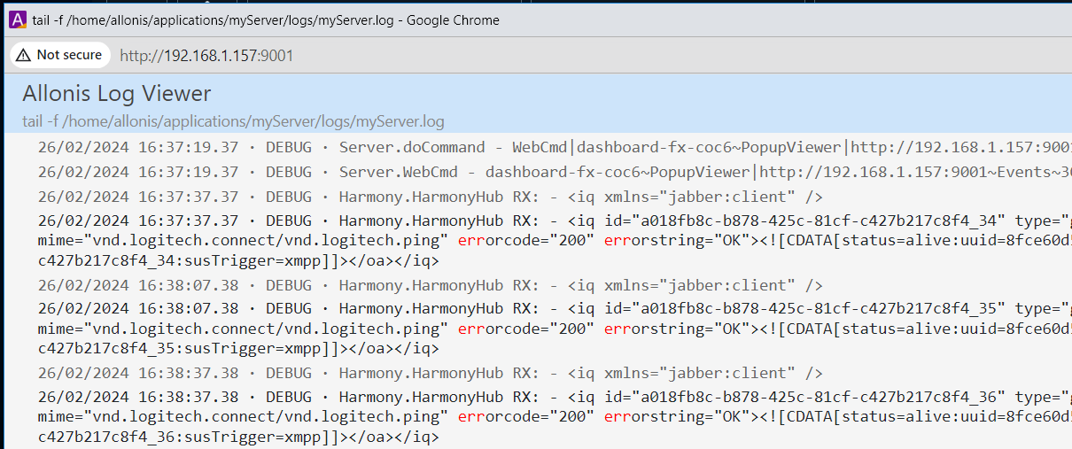This screenshot has width=1072, height=449.
Task: Select the 16:38:37.38 jabber:client log line
Action: 431,373
